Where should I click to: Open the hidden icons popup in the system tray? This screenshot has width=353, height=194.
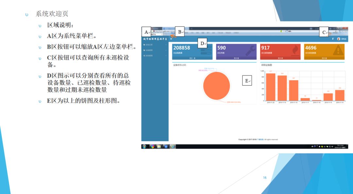coord(312,146)
